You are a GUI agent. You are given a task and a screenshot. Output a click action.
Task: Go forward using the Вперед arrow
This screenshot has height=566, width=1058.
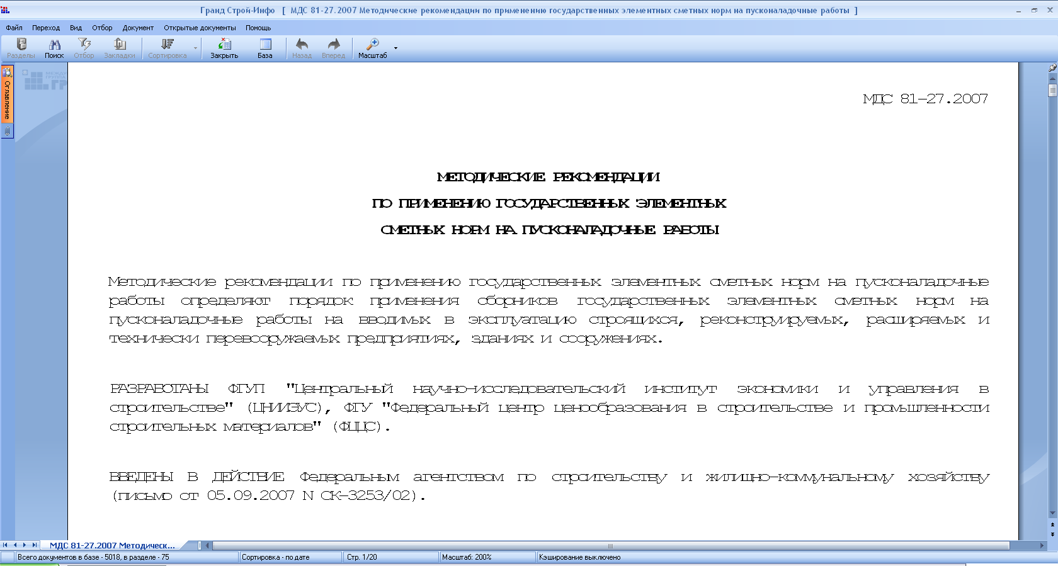tap(334, 48)
